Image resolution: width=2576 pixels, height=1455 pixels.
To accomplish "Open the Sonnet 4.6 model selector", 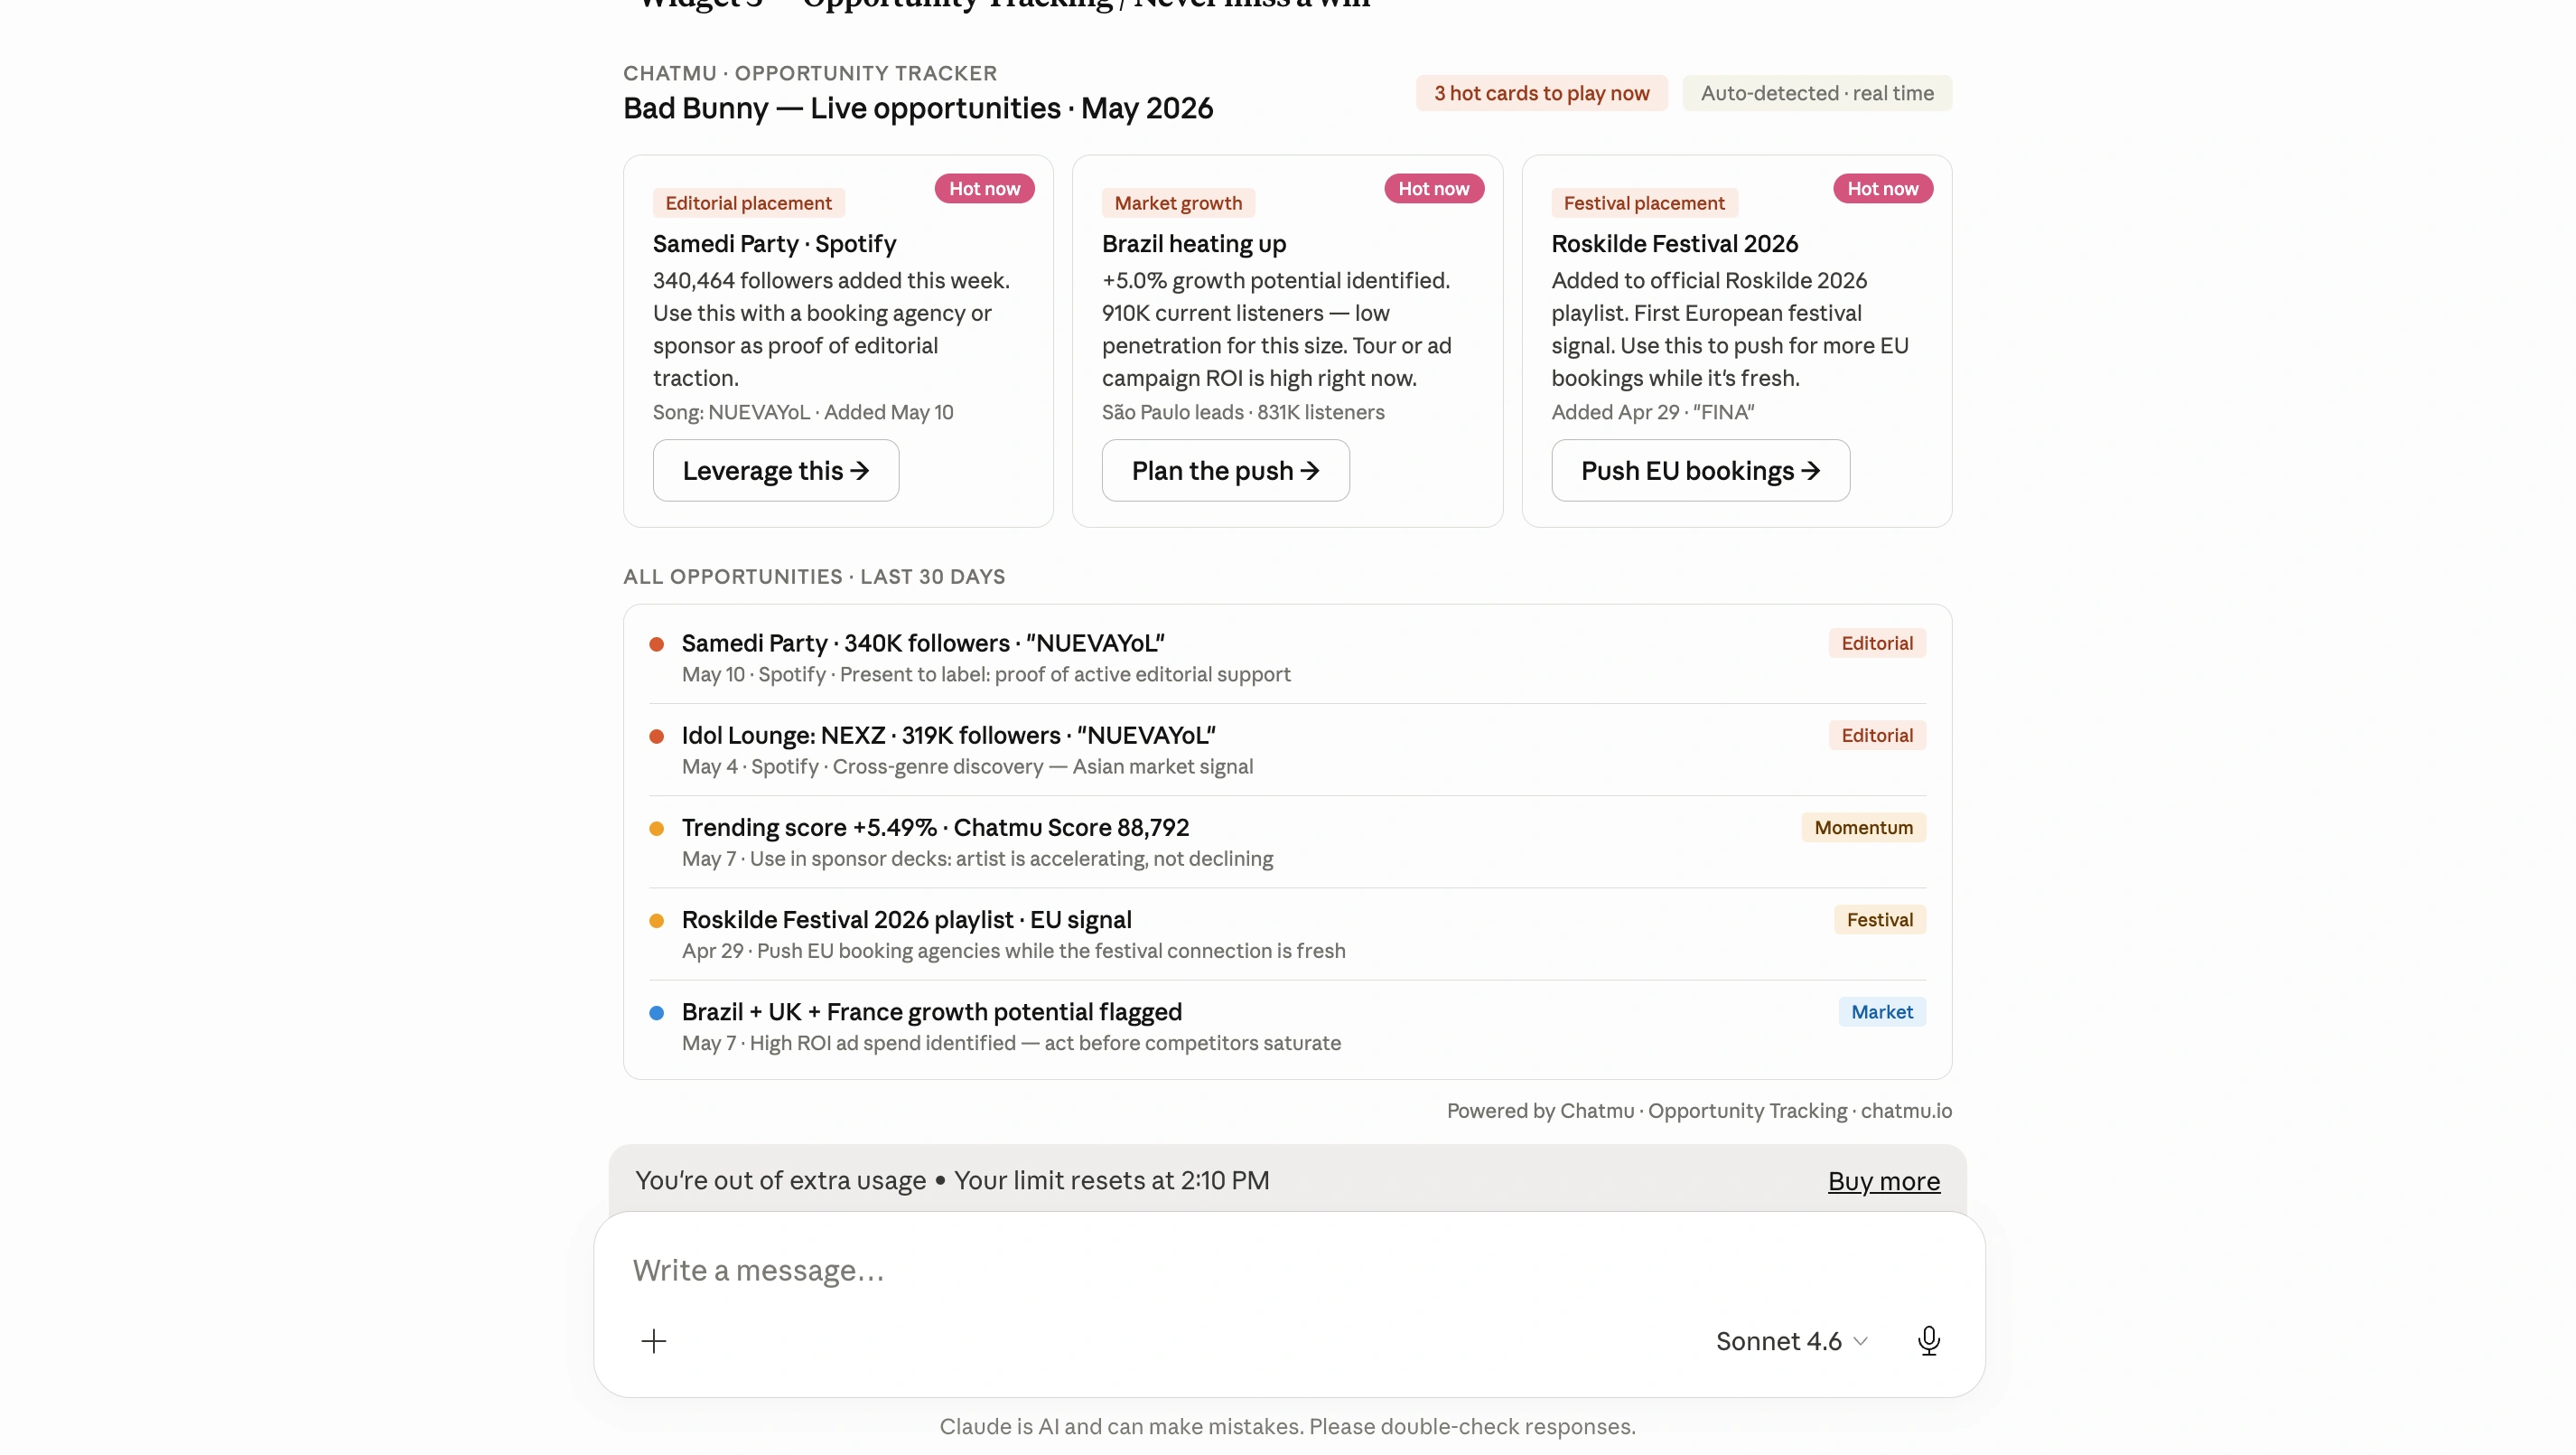I will (x=1791, y=1341).
